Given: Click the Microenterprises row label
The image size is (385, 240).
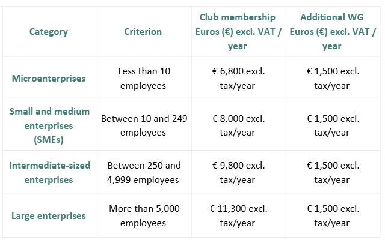Looking at the screenshot, I should [x=49, y=79].
